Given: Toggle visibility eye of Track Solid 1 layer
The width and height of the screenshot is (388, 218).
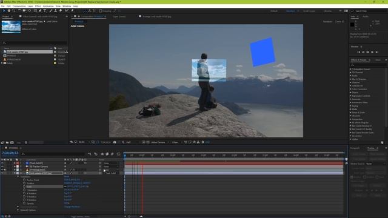Looking at the screenshot, I should point(2,163).
